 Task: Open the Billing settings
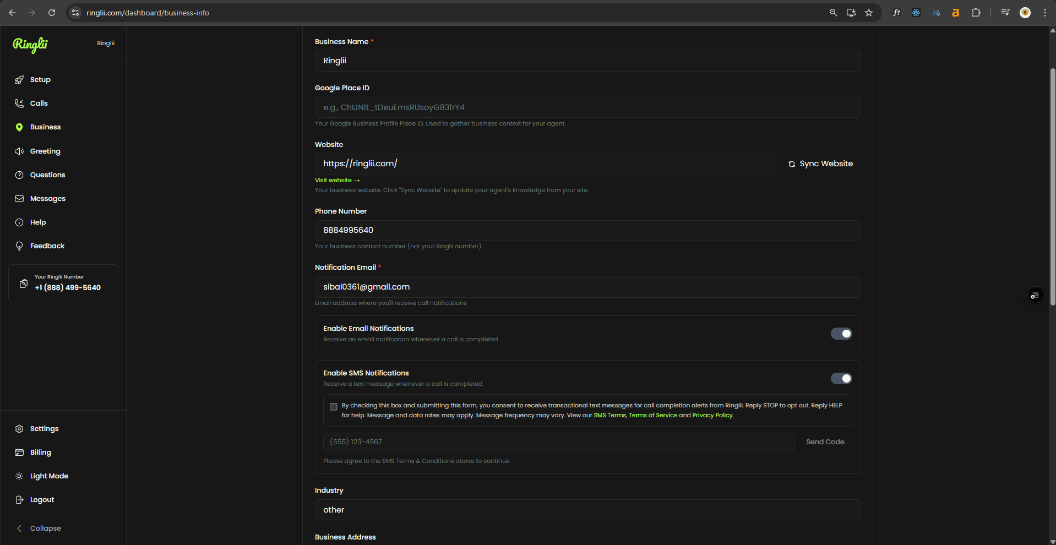click(40, 452)
